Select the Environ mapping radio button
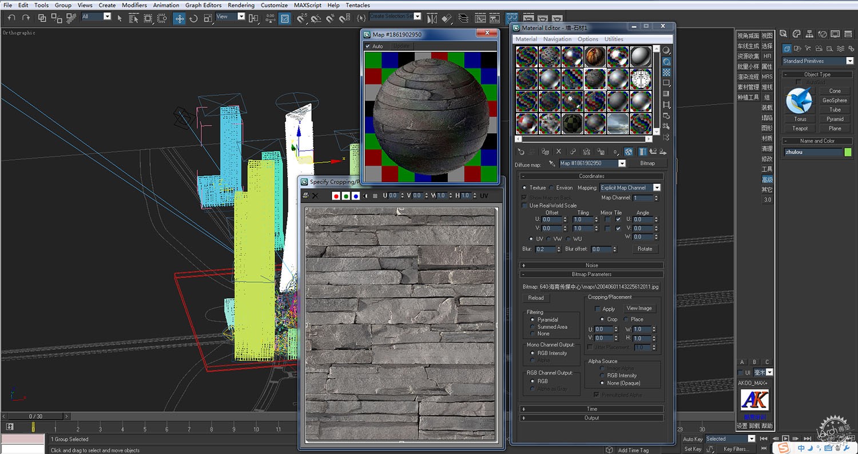Image resolution: width=858 pixels, height=454 pixels. coord(551,187)
